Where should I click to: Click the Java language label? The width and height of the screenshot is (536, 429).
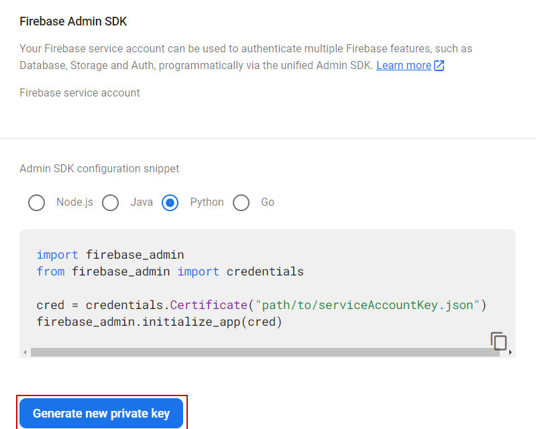point(141,202)
